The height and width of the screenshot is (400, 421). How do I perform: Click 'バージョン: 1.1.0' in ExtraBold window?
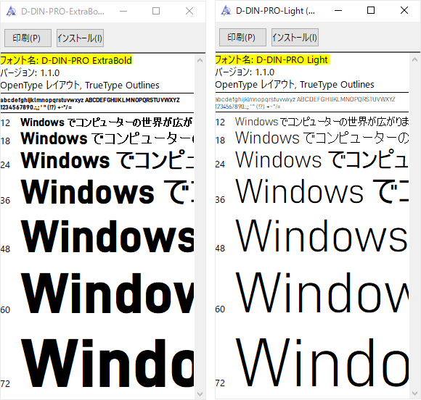coord(30,73)
